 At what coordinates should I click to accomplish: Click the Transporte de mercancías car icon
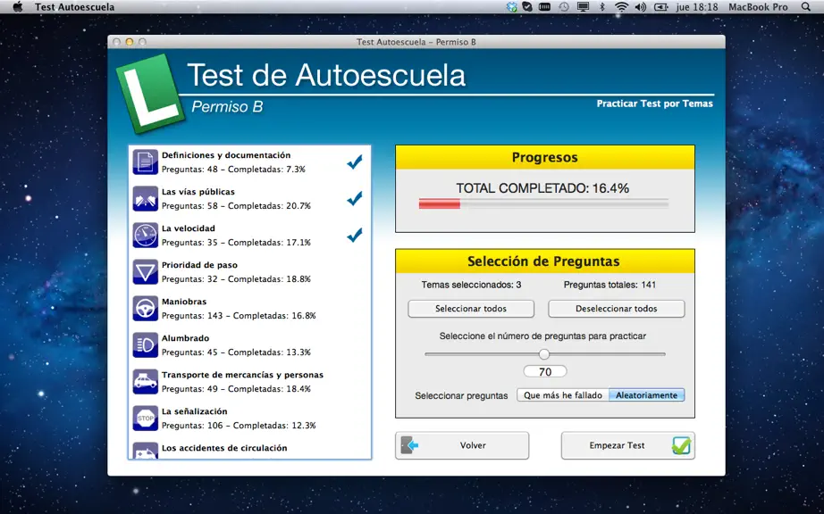pos(145,382)
